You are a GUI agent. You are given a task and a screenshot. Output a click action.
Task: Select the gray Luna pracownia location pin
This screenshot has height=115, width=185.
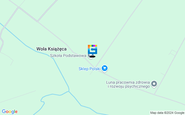click(154, 84)
